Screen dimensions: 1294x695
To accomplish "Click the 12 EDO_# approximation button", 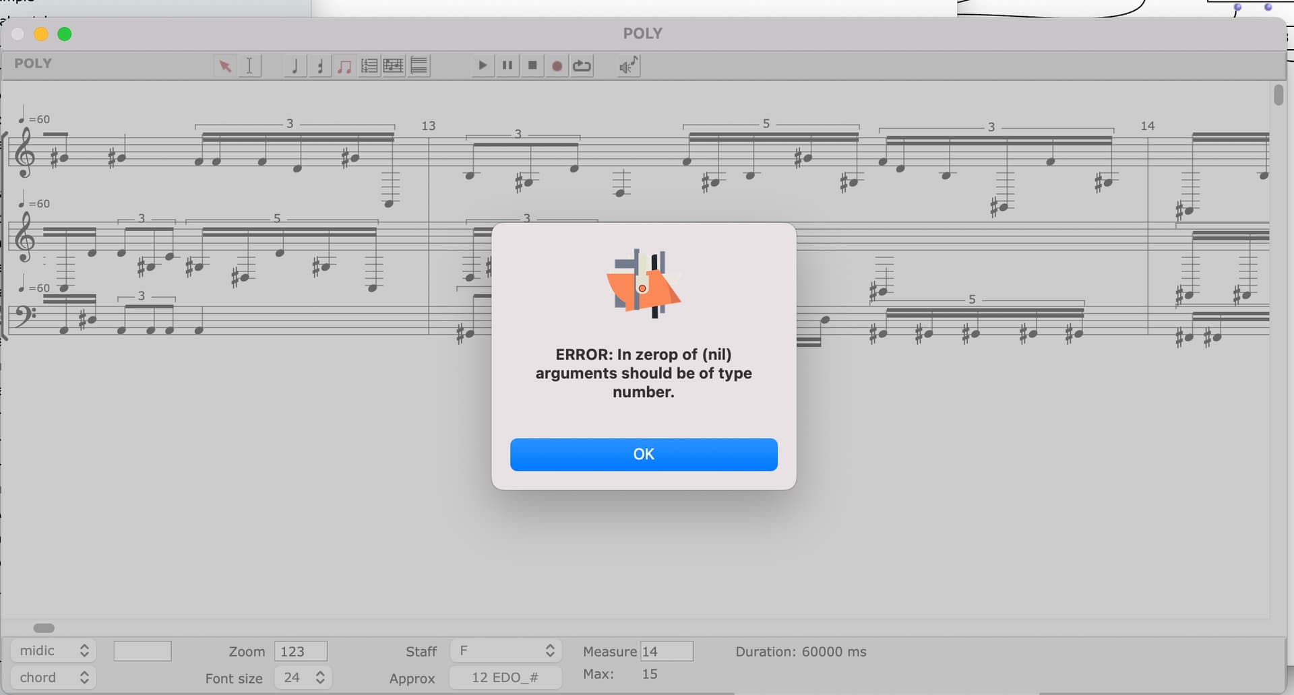I will (x=505, y=677).
